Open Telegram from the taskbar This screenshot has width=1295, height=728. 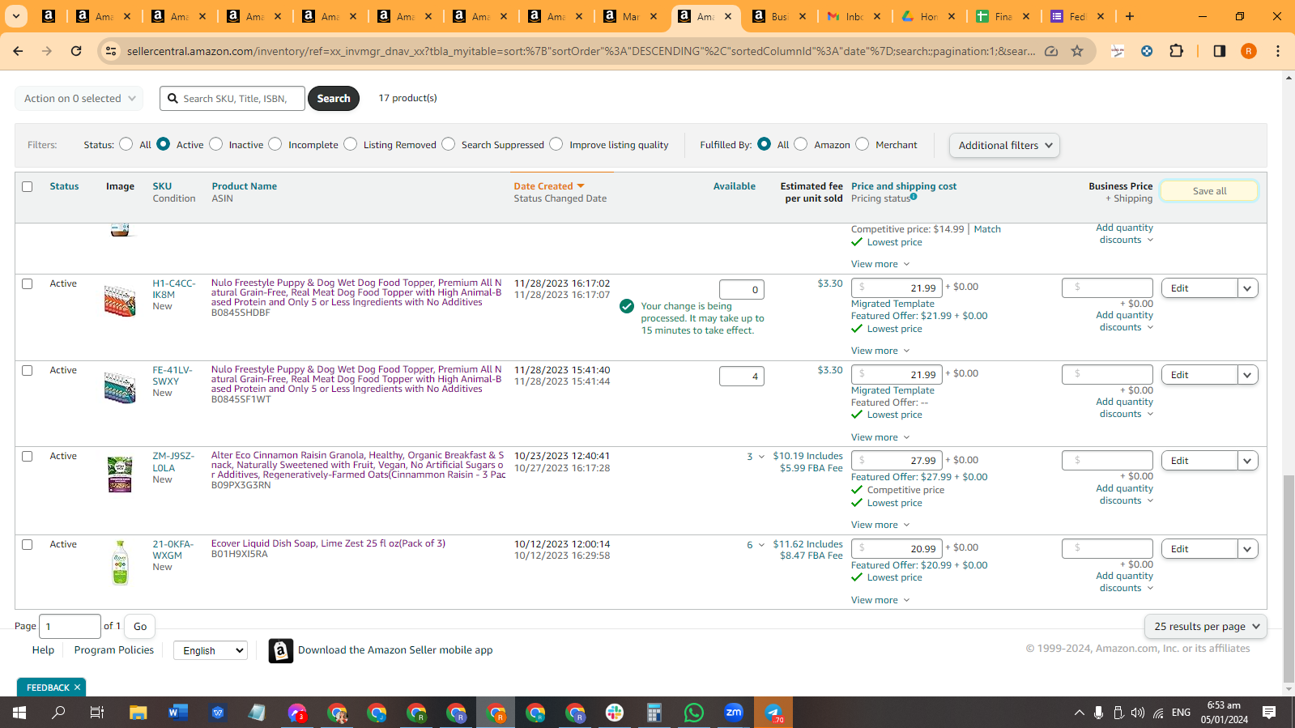[773, 713]
